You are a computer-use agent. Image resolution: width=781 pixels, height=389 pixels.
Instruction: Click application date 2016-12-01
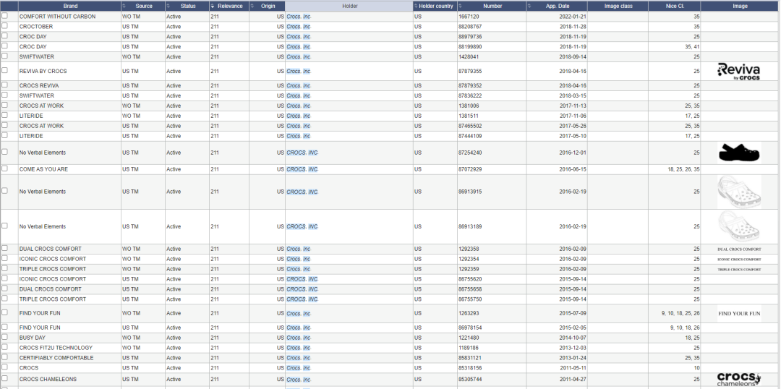point(573,153)
